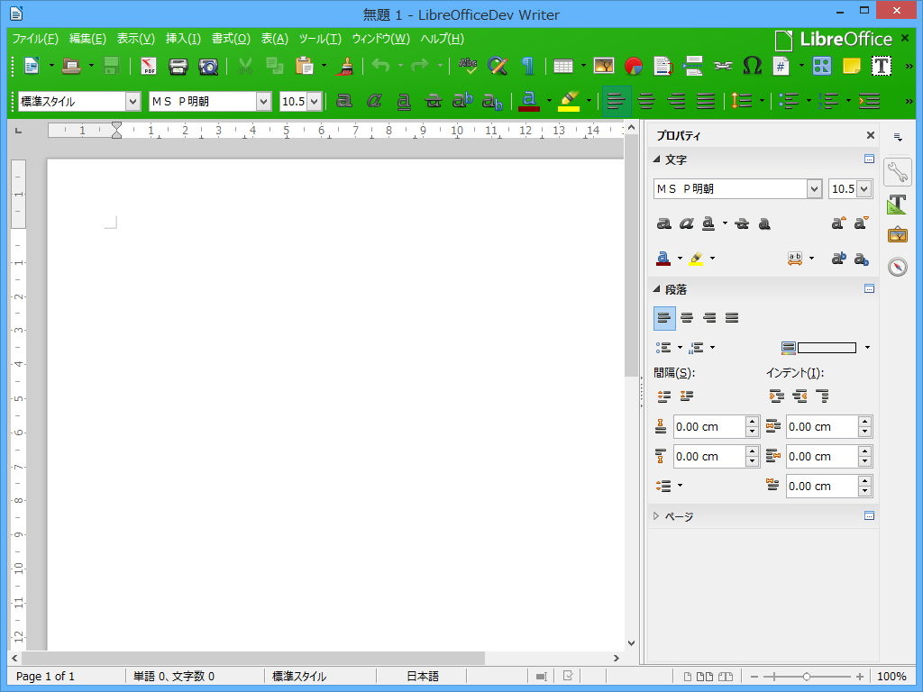Export directly as PDF icon
Screen dimensions: 923x692
click(149, 66)
